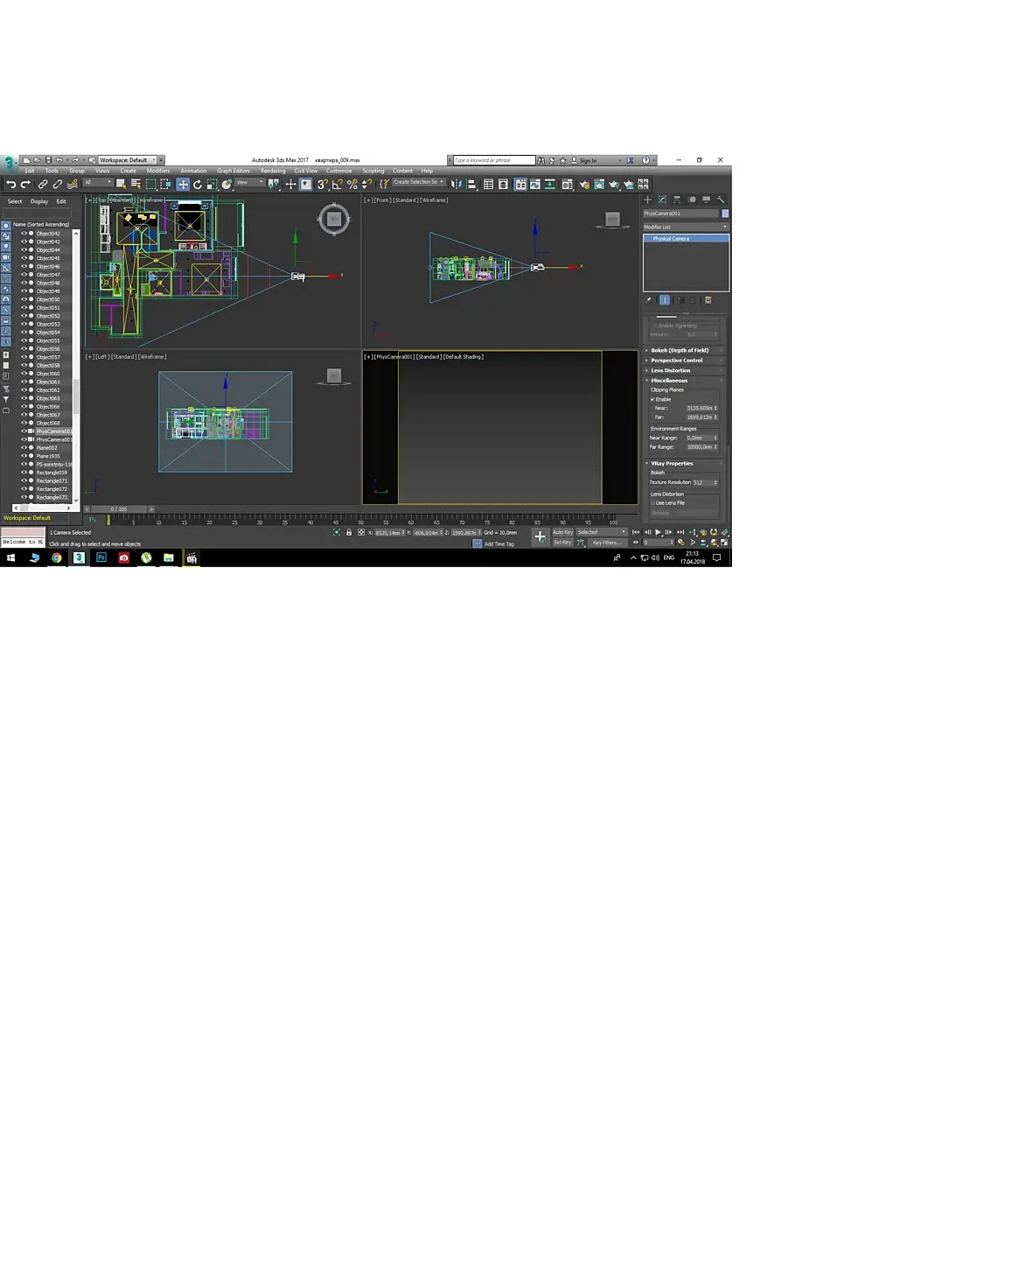Open Select by Name dialog icon

(x=136, y=185)
